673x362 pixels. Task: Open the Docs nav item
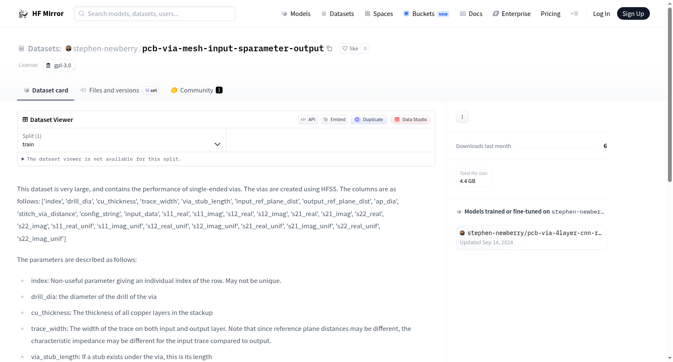coord(471,14)
